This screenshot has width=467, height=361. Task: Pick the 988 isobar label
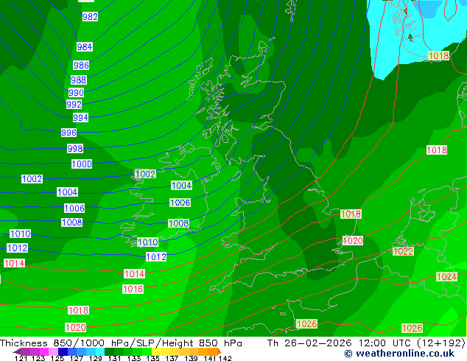(79, 80)
